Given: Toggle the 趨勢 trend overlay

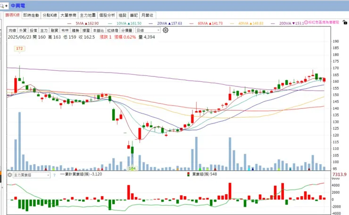Looking at the screenshot, I should click(x=75, y=30).
